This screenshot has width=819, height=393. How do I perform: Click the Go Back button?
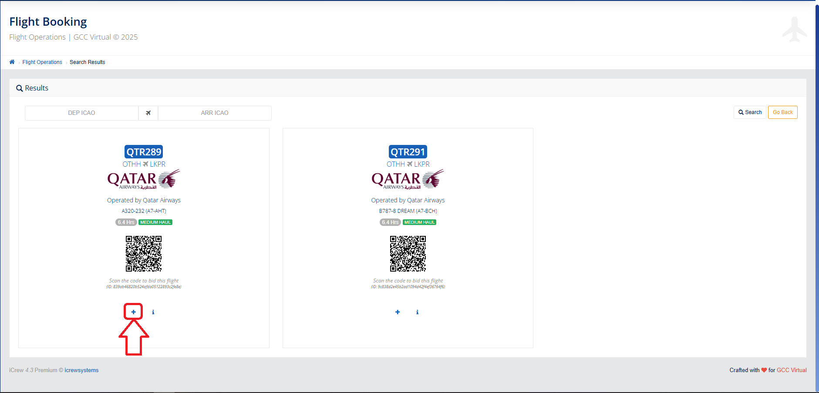[x=782, y=112]
